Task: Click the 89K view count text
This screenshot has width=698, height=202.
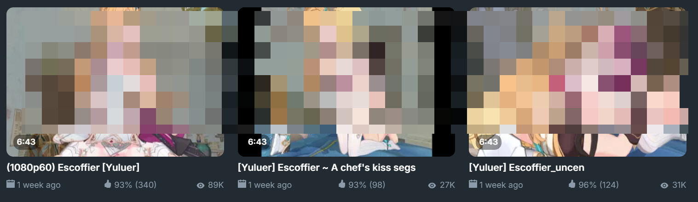Action: (216, 185)
